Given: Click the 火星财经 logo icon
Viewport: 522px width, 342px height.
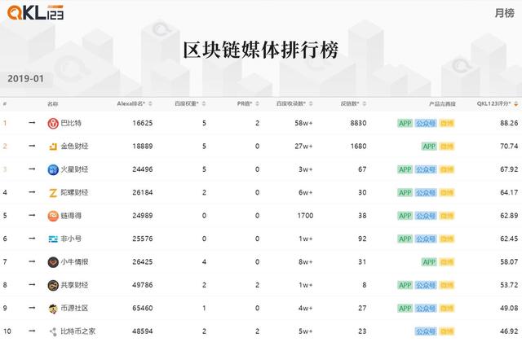Looking at the screenshot, I should pyautogui.click(x=53, y=169).
